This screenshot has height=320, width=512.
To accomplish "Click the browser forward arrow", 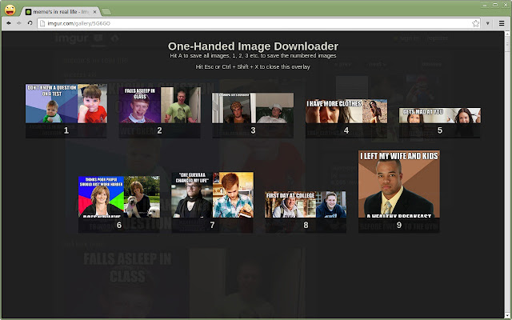I will tap(19, 23).
